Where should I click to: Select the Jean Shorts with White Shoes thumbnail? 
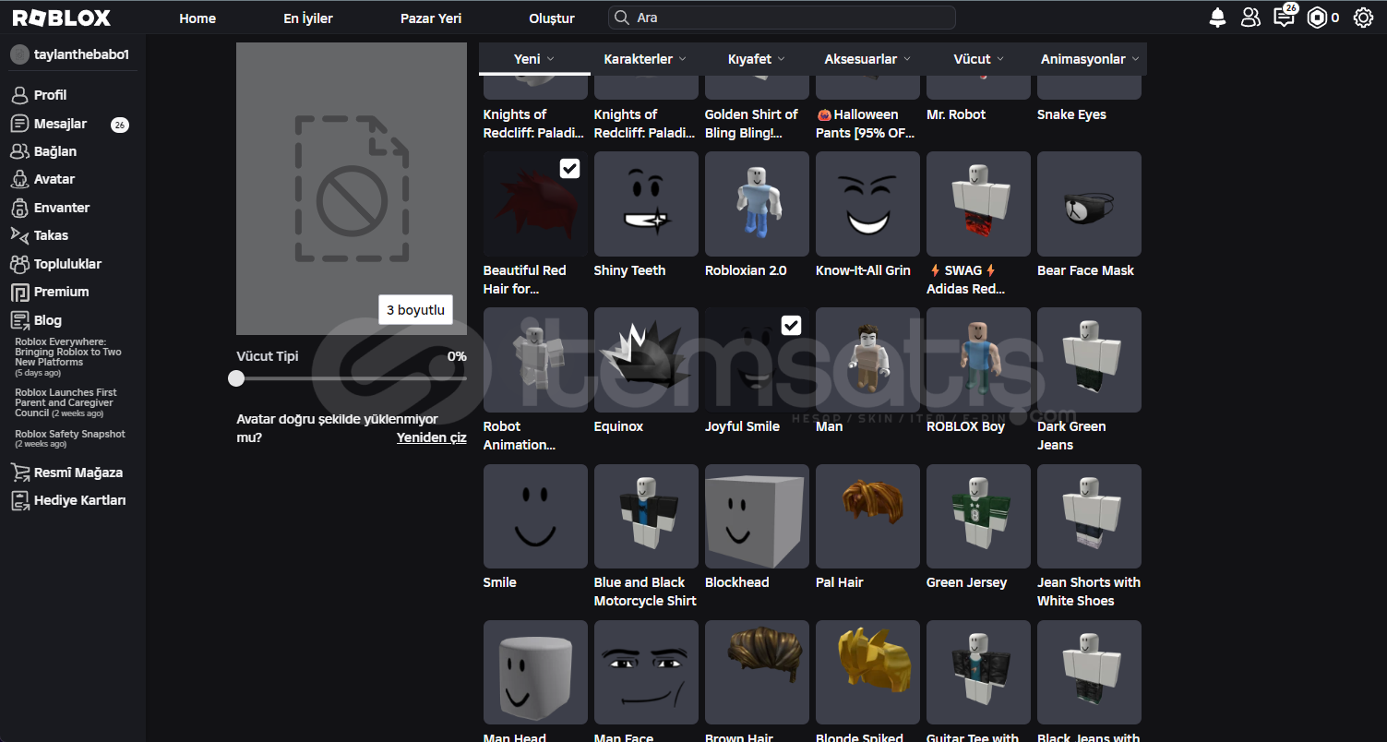(1089, 517)
